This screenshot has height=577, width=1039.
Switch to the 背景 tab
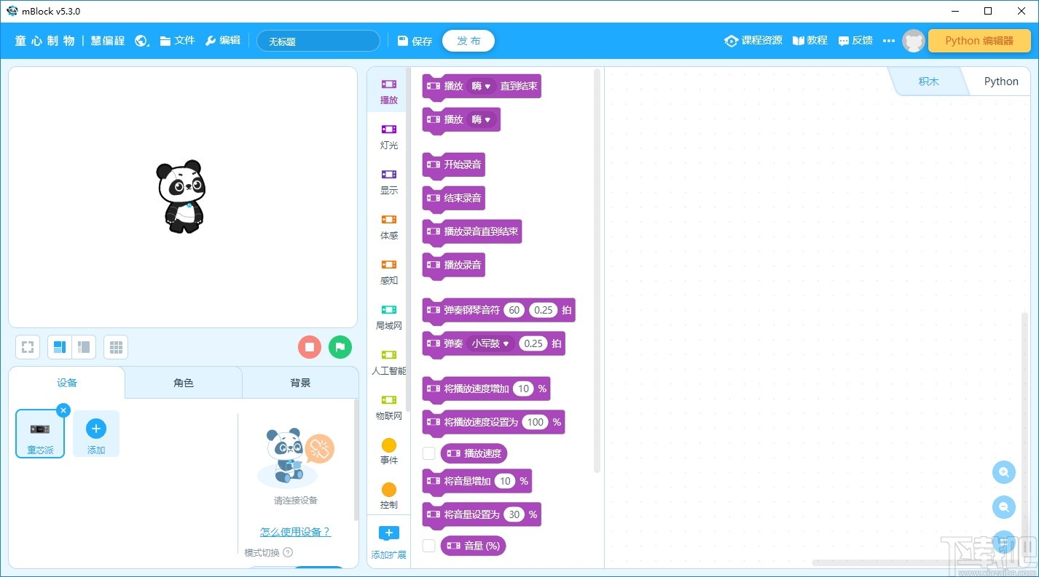point(300,383)
